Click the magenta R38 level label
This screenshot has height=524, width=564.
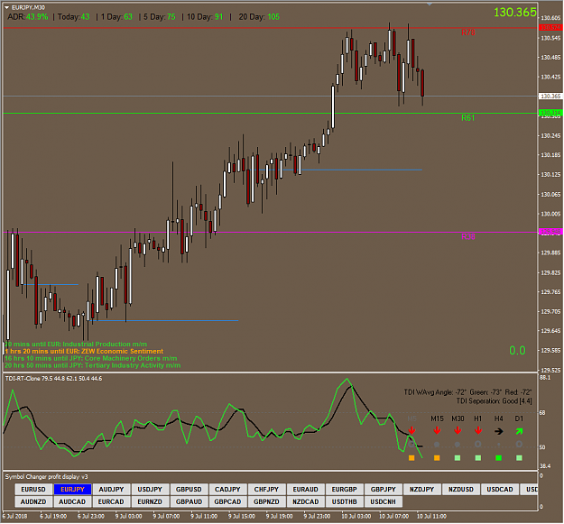pyautogui.click(x=468, y=236)
